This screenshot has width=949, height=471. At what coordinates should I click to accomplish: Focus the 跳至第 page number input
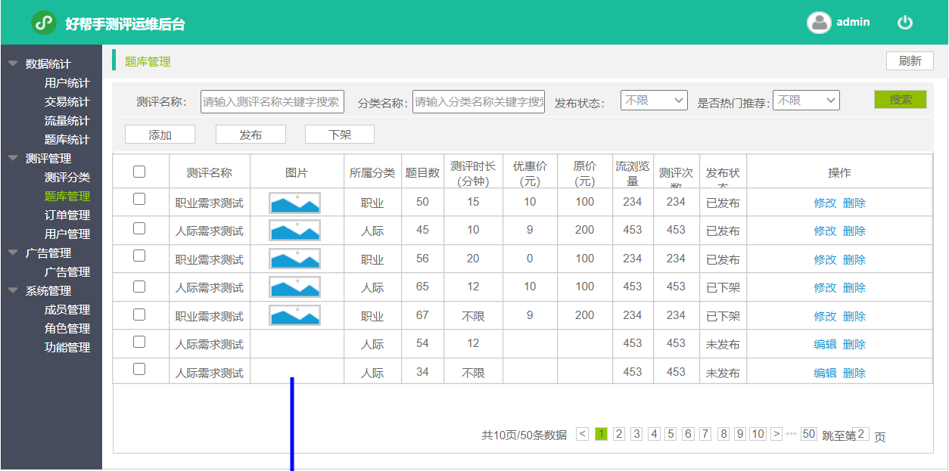(862, 434)
